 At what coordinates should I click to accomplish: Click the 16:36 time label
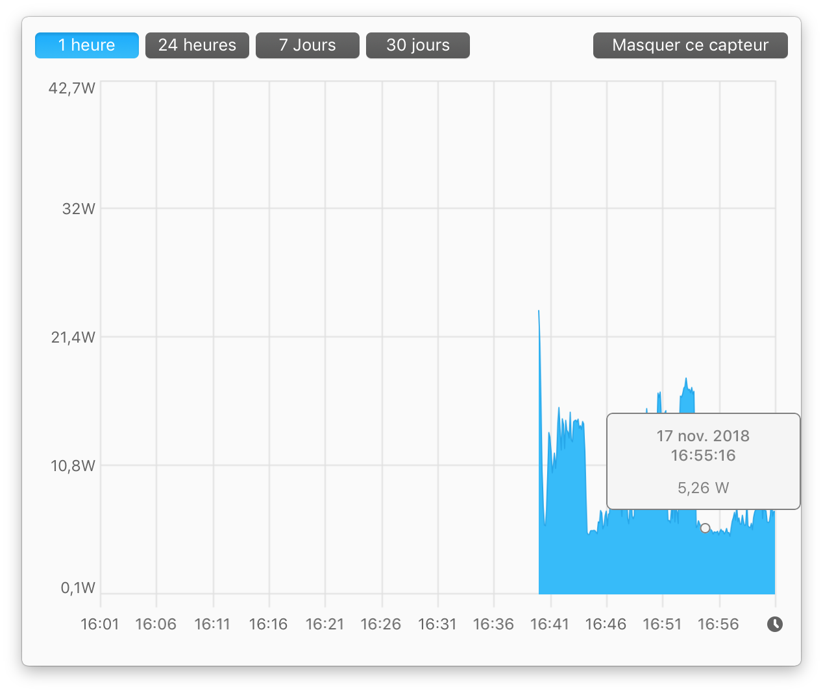[493, 624]
